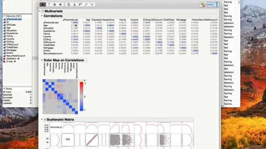Collapse the Multivariate report with gray triangle
This screenshot has height=149, width=266.
click(x=40, y=11)
